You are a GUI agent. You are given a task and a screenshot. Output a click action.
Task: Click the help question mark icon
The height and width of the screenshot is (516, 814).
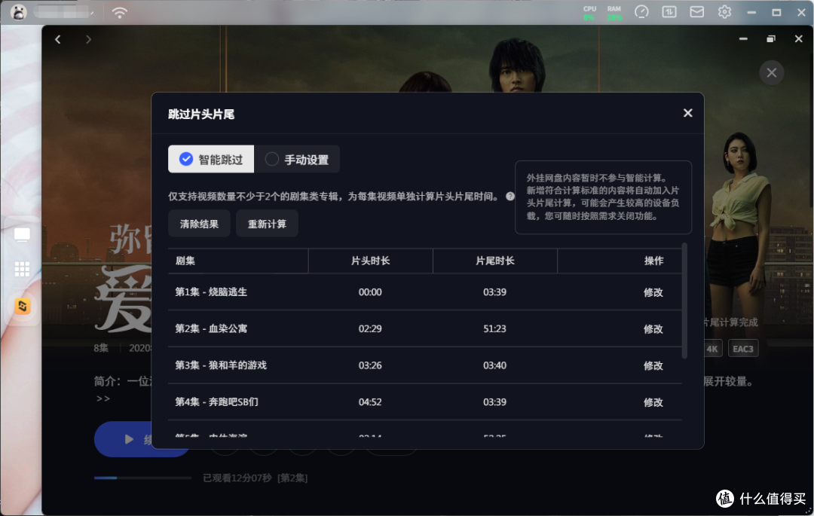[510, 197]
